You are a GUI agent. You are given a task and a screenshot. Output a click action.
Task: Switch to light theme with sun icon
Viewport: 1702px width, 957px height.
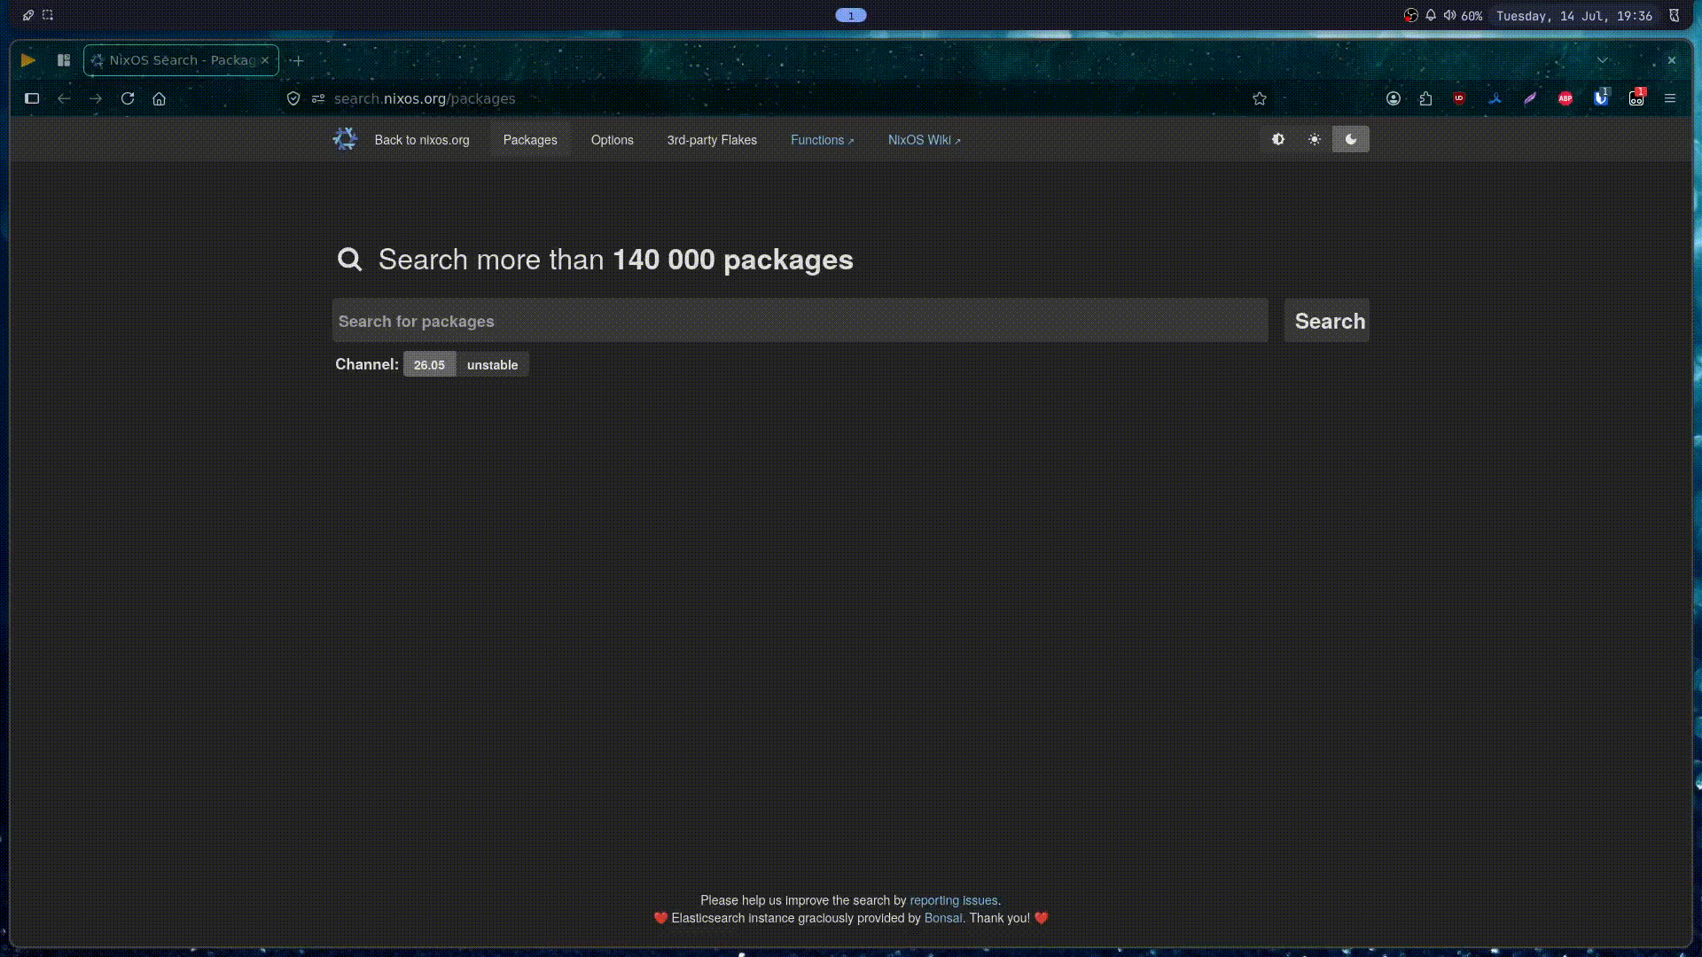pyautogui.click(x=1315, y=139)
